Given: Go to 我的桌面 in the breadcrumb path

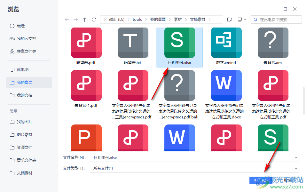Looking at the screenshot, I should (158, 20).
